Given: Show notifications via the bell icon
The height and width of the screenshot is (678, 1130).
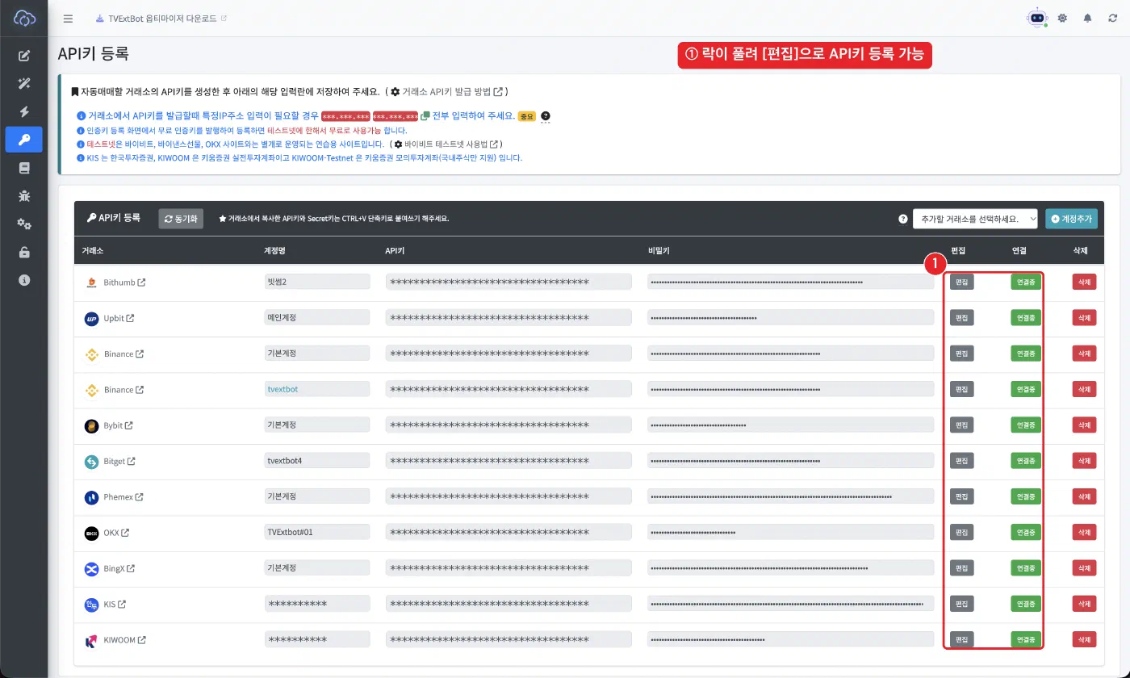Looking at the screenshot, I should (1088, 19).
